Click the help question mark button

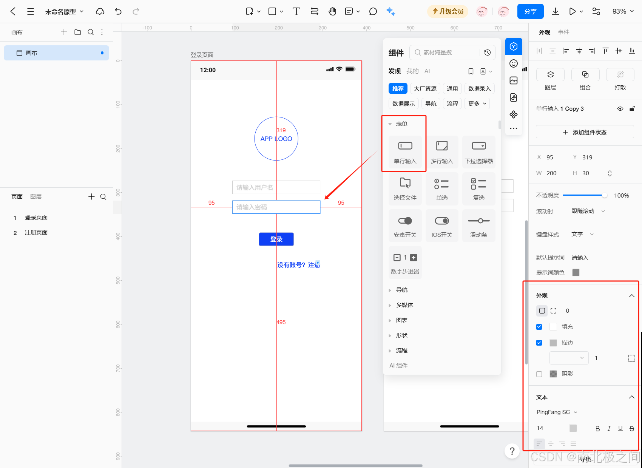512,451
